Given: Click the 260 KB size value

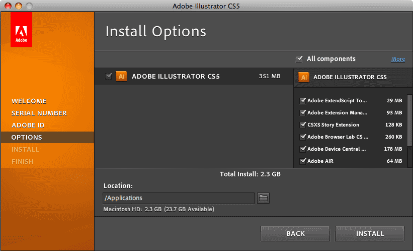Looking at the screenshot, I should [393, 137].
